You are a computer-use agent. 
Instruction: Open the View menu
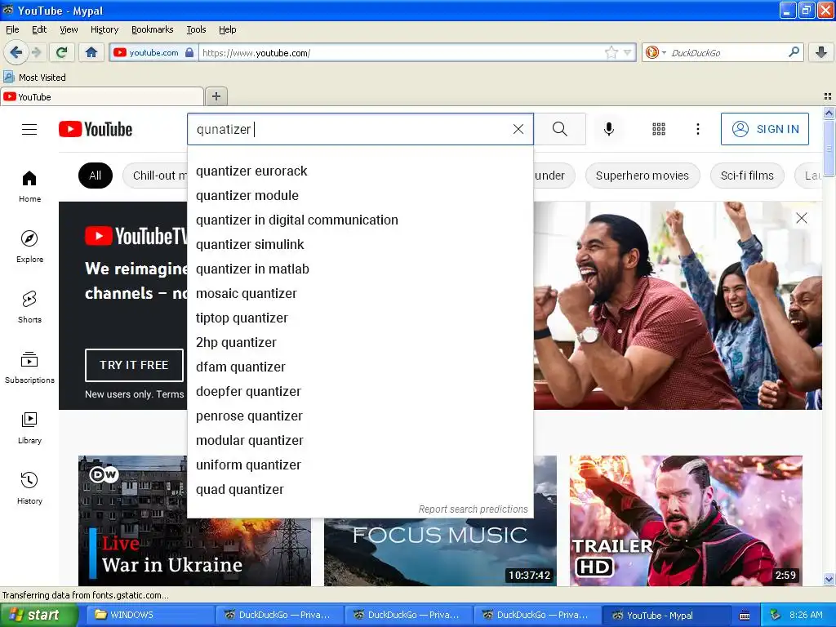tap(69, 29)
